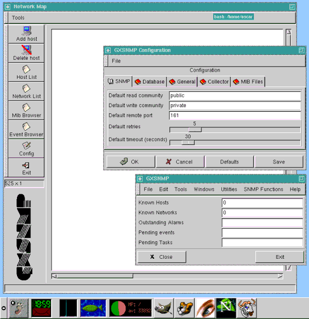
Task: Open the Host List
Action: (26, 72)
